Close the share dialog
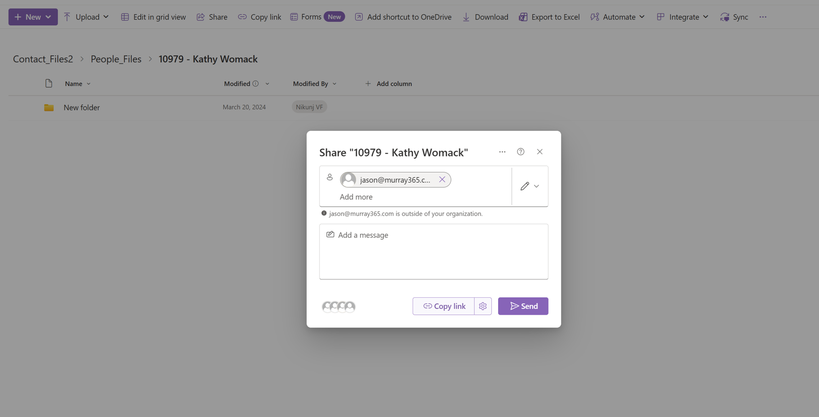 click(540, 151)
